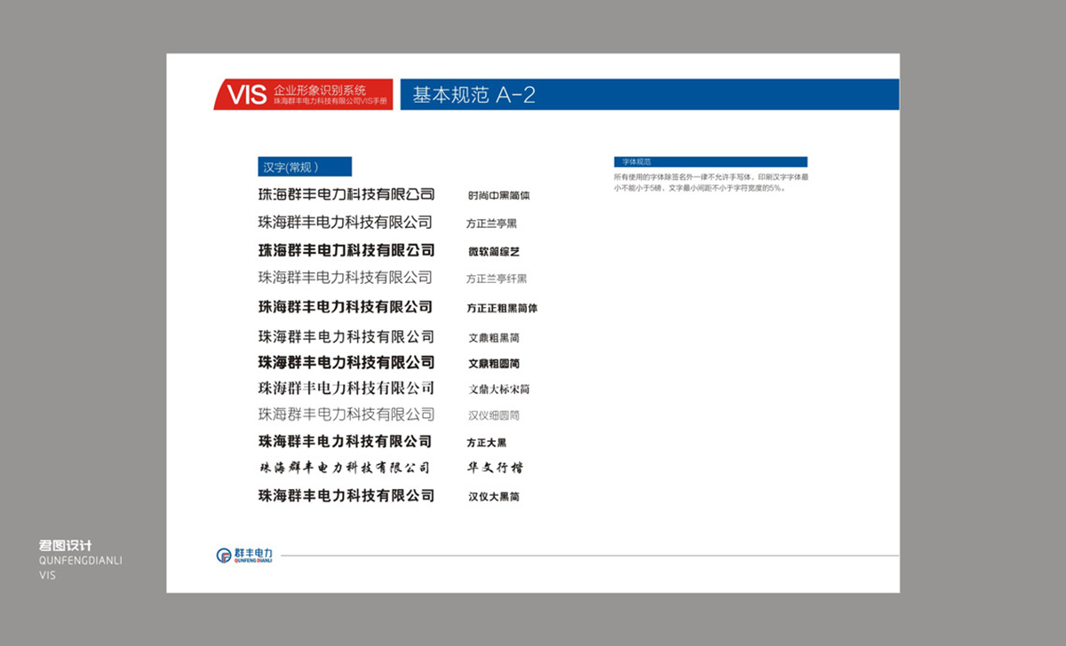Click the company name sample beside 文鼎大标宋简
Image resolution: width=1066 pixels, height=646 pixels.
(346, 388)
